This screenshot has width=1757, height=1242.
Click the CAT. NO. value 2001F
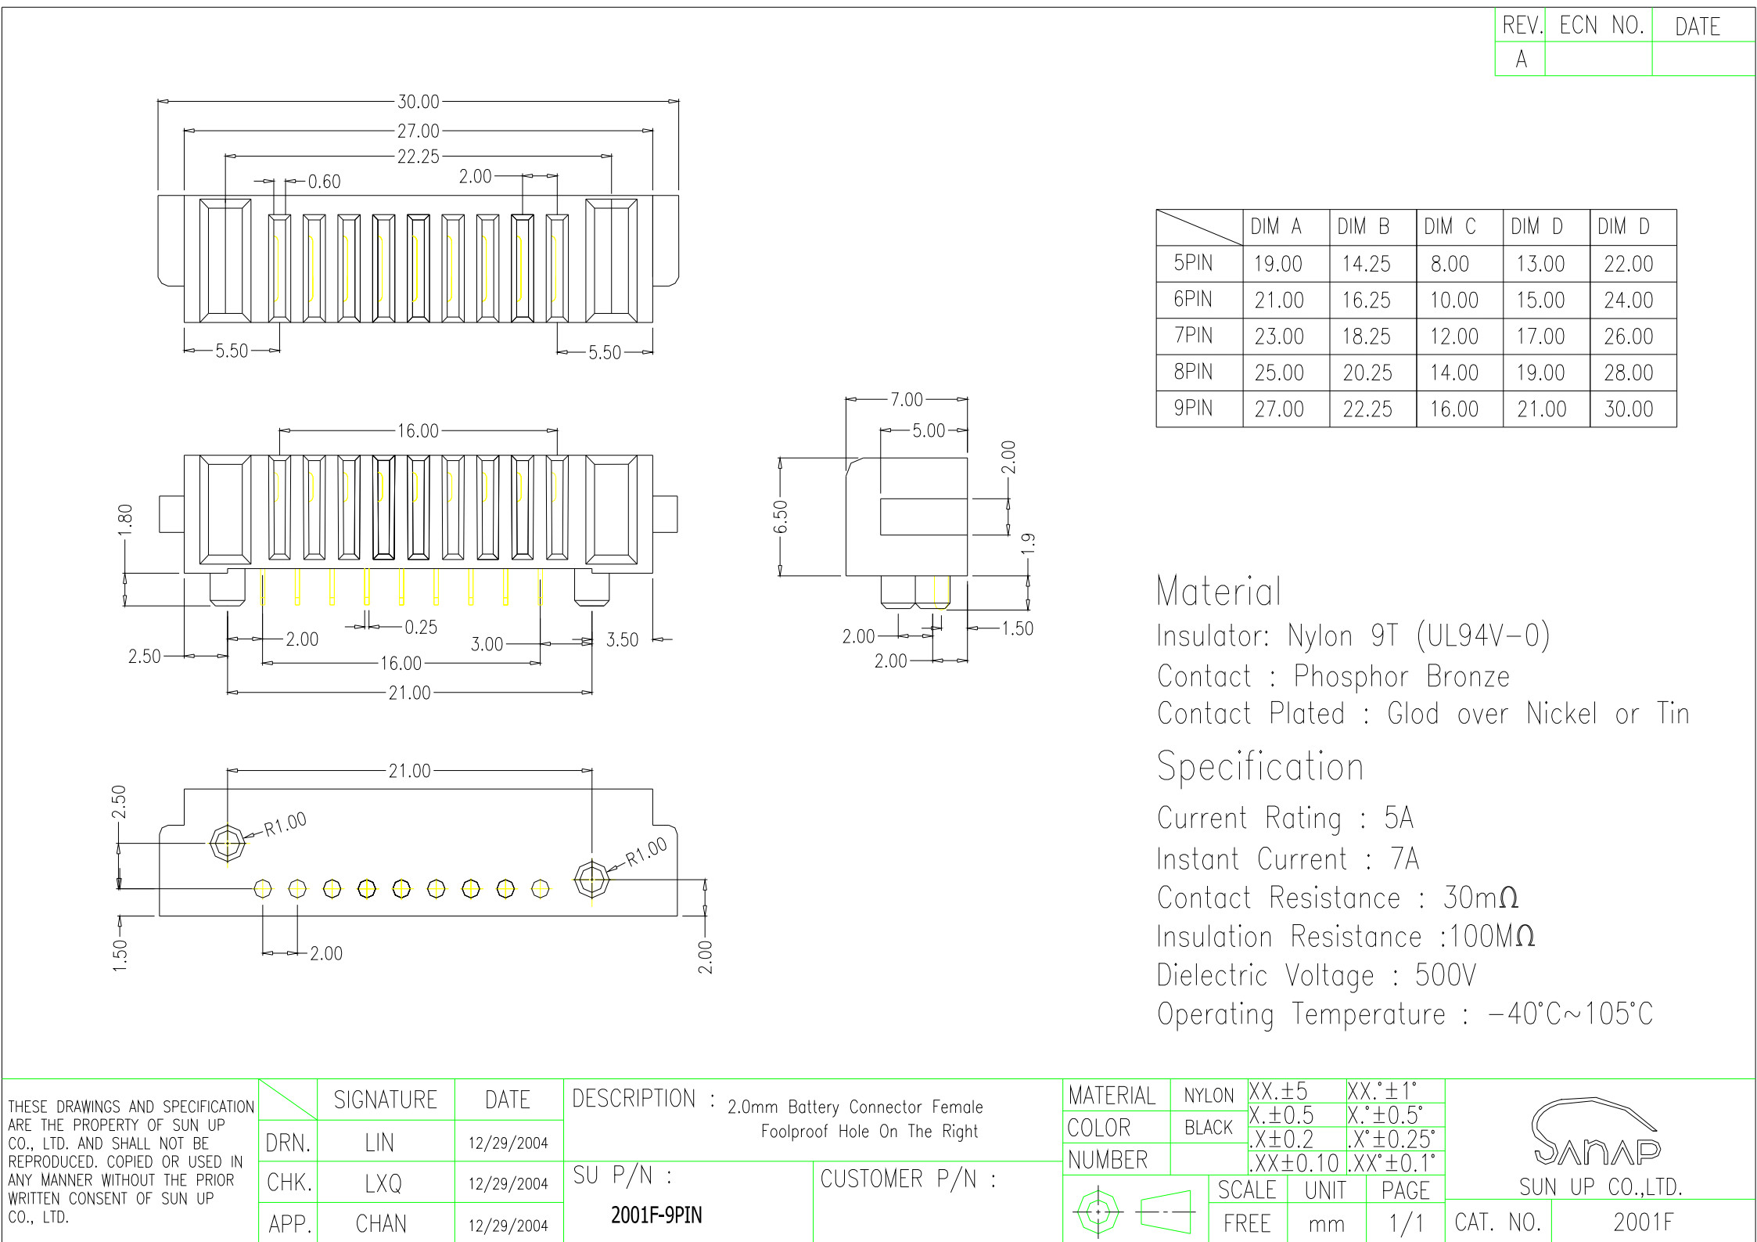(1643, 1222)
